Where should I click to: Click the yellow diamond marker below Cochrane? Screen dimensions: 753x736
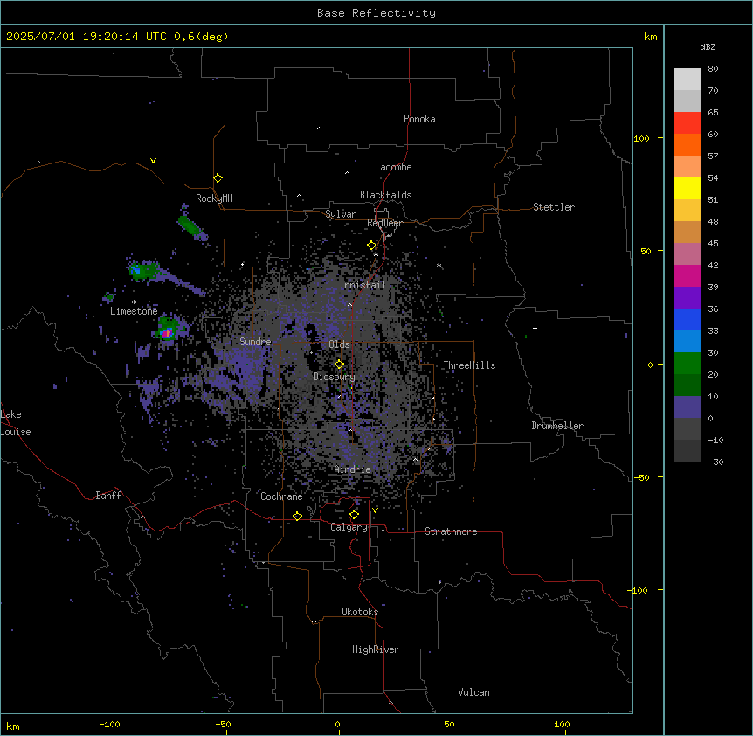[x=297, y=516]
